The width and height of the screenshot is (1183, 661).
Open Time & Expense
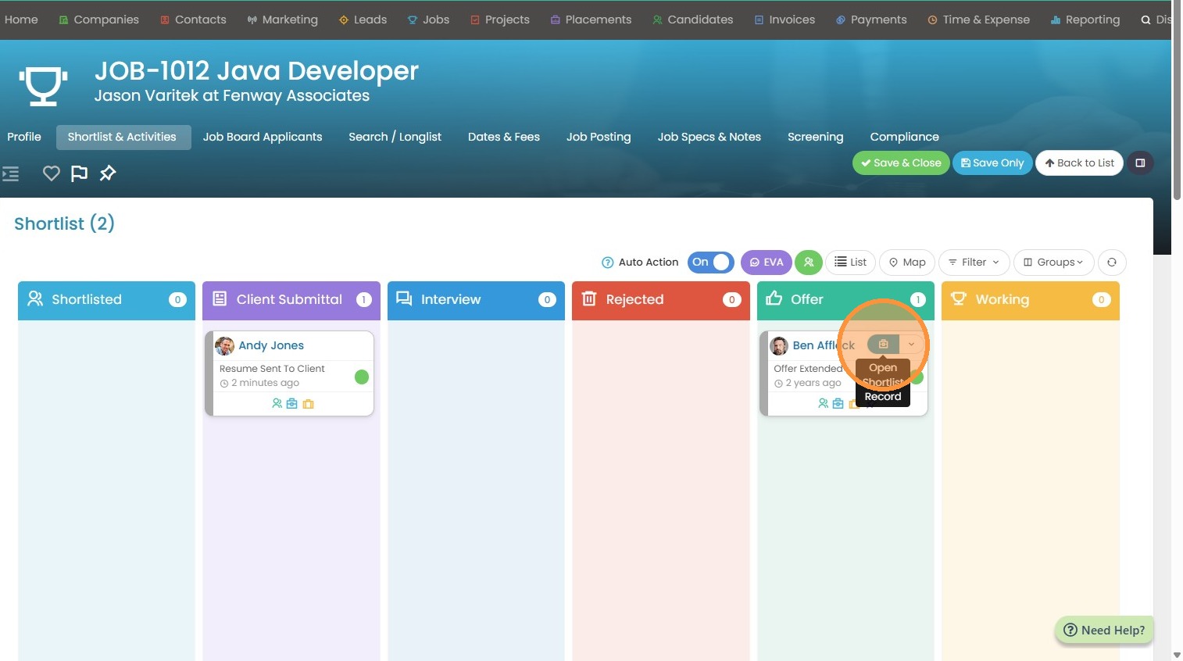click(978, 20)
